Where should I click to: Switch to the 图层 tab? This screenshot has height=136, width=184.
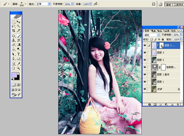coord(146,30)
